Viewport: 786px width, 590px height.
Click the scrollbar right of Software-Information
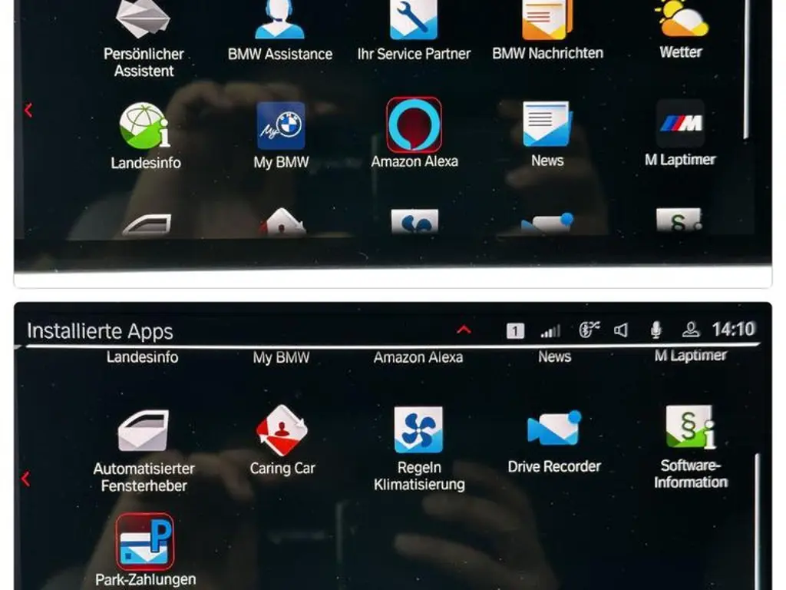coord(758,515)
